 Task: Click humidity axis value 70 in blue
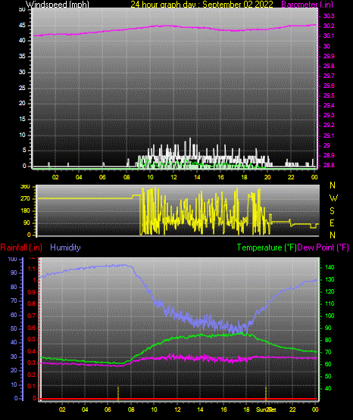click(x=14, y=300)
